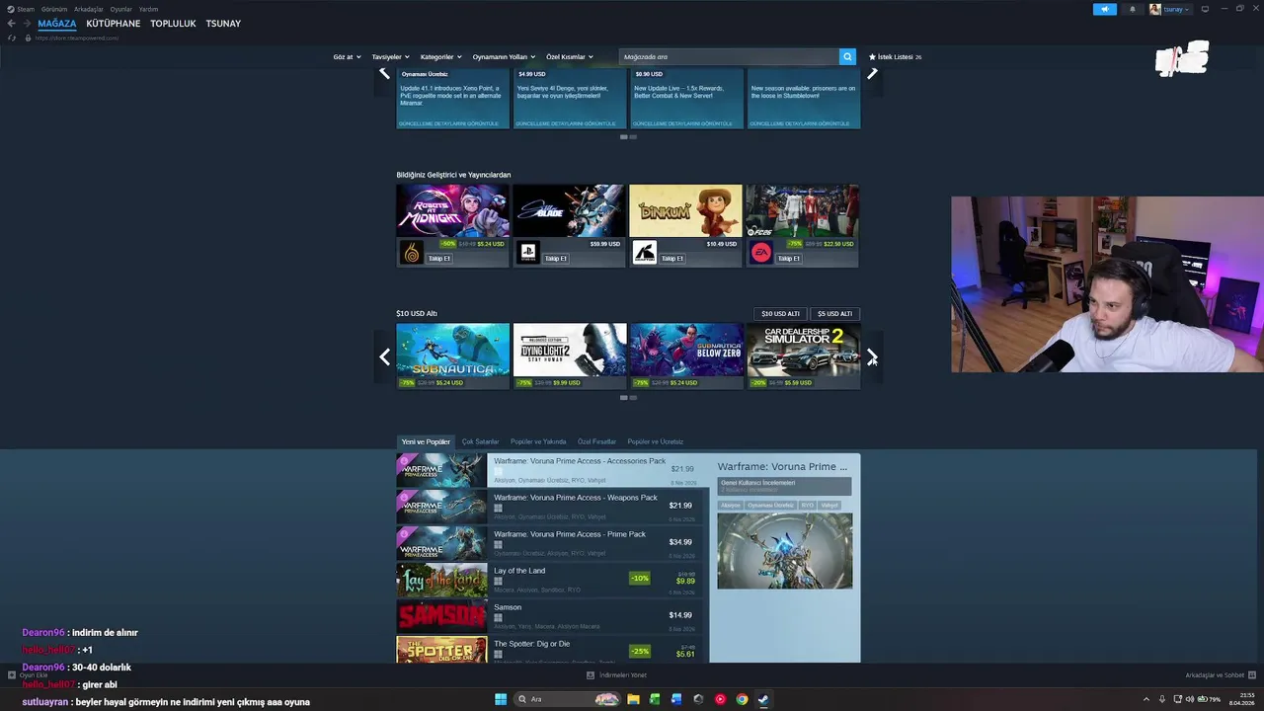Viewport: 1264px width, 711px height.
Task: Open Warframe Voruna Prime Weapons Pack row
Action: click(549, 507)
